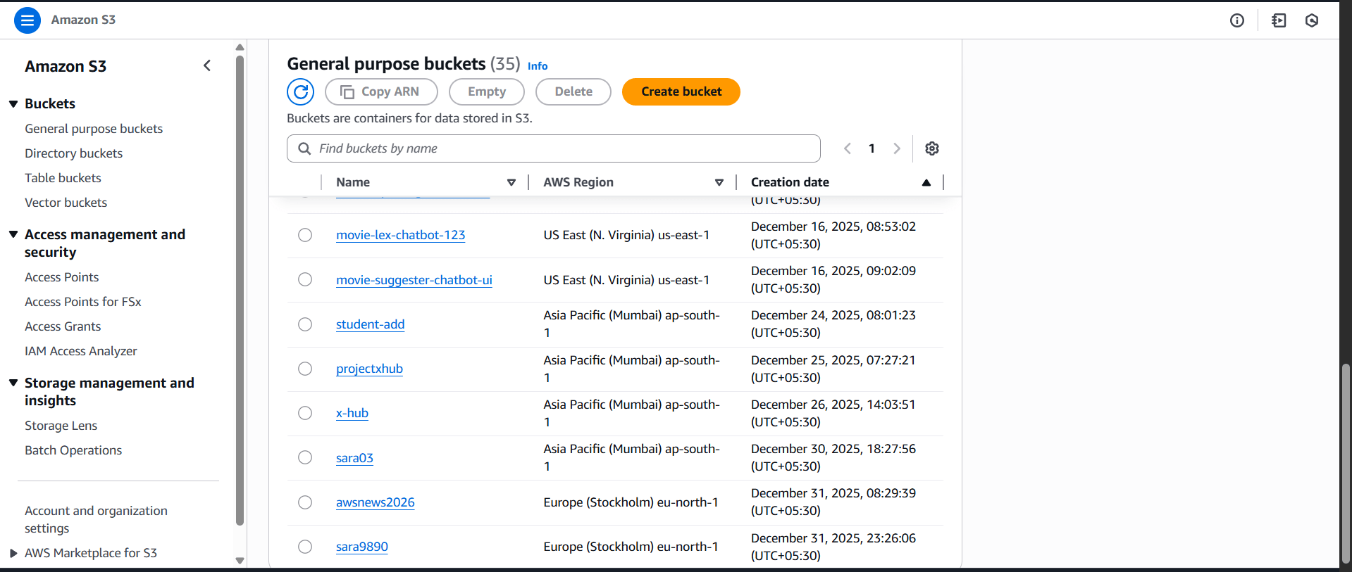
Task: Open table preferences gear icon
Action: pos(932,148)
